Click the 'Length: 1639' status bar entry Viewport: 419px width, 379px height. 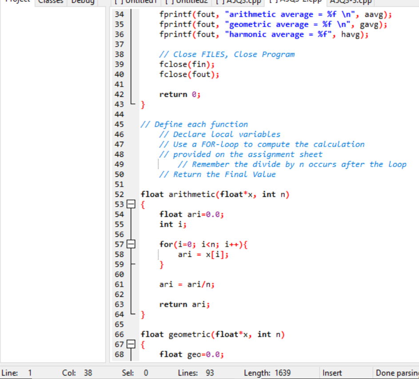click(267, 373)
